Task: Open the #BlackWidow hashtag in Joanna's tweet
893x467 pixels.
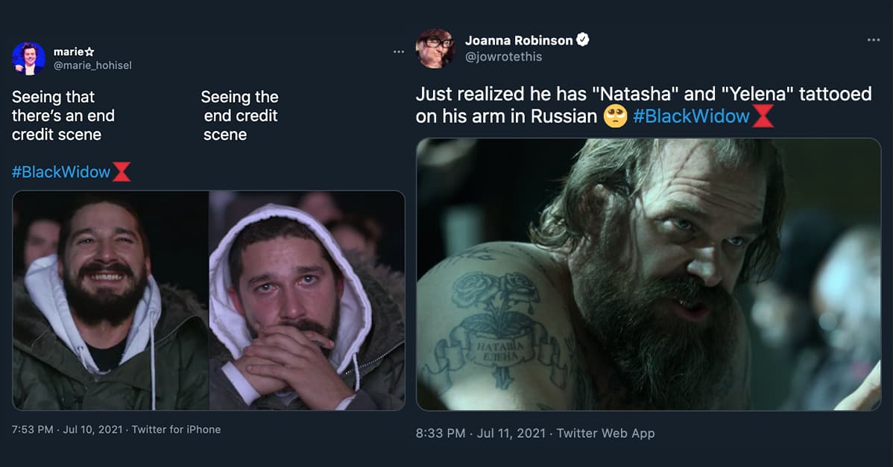Action: tap(691, 116)
